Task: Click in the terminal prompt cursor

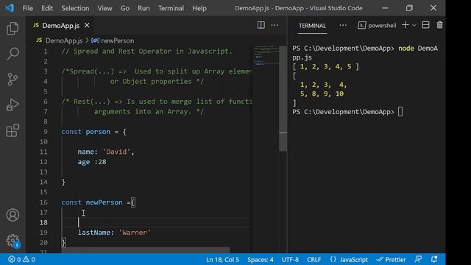Action: (x=400, y=112)
